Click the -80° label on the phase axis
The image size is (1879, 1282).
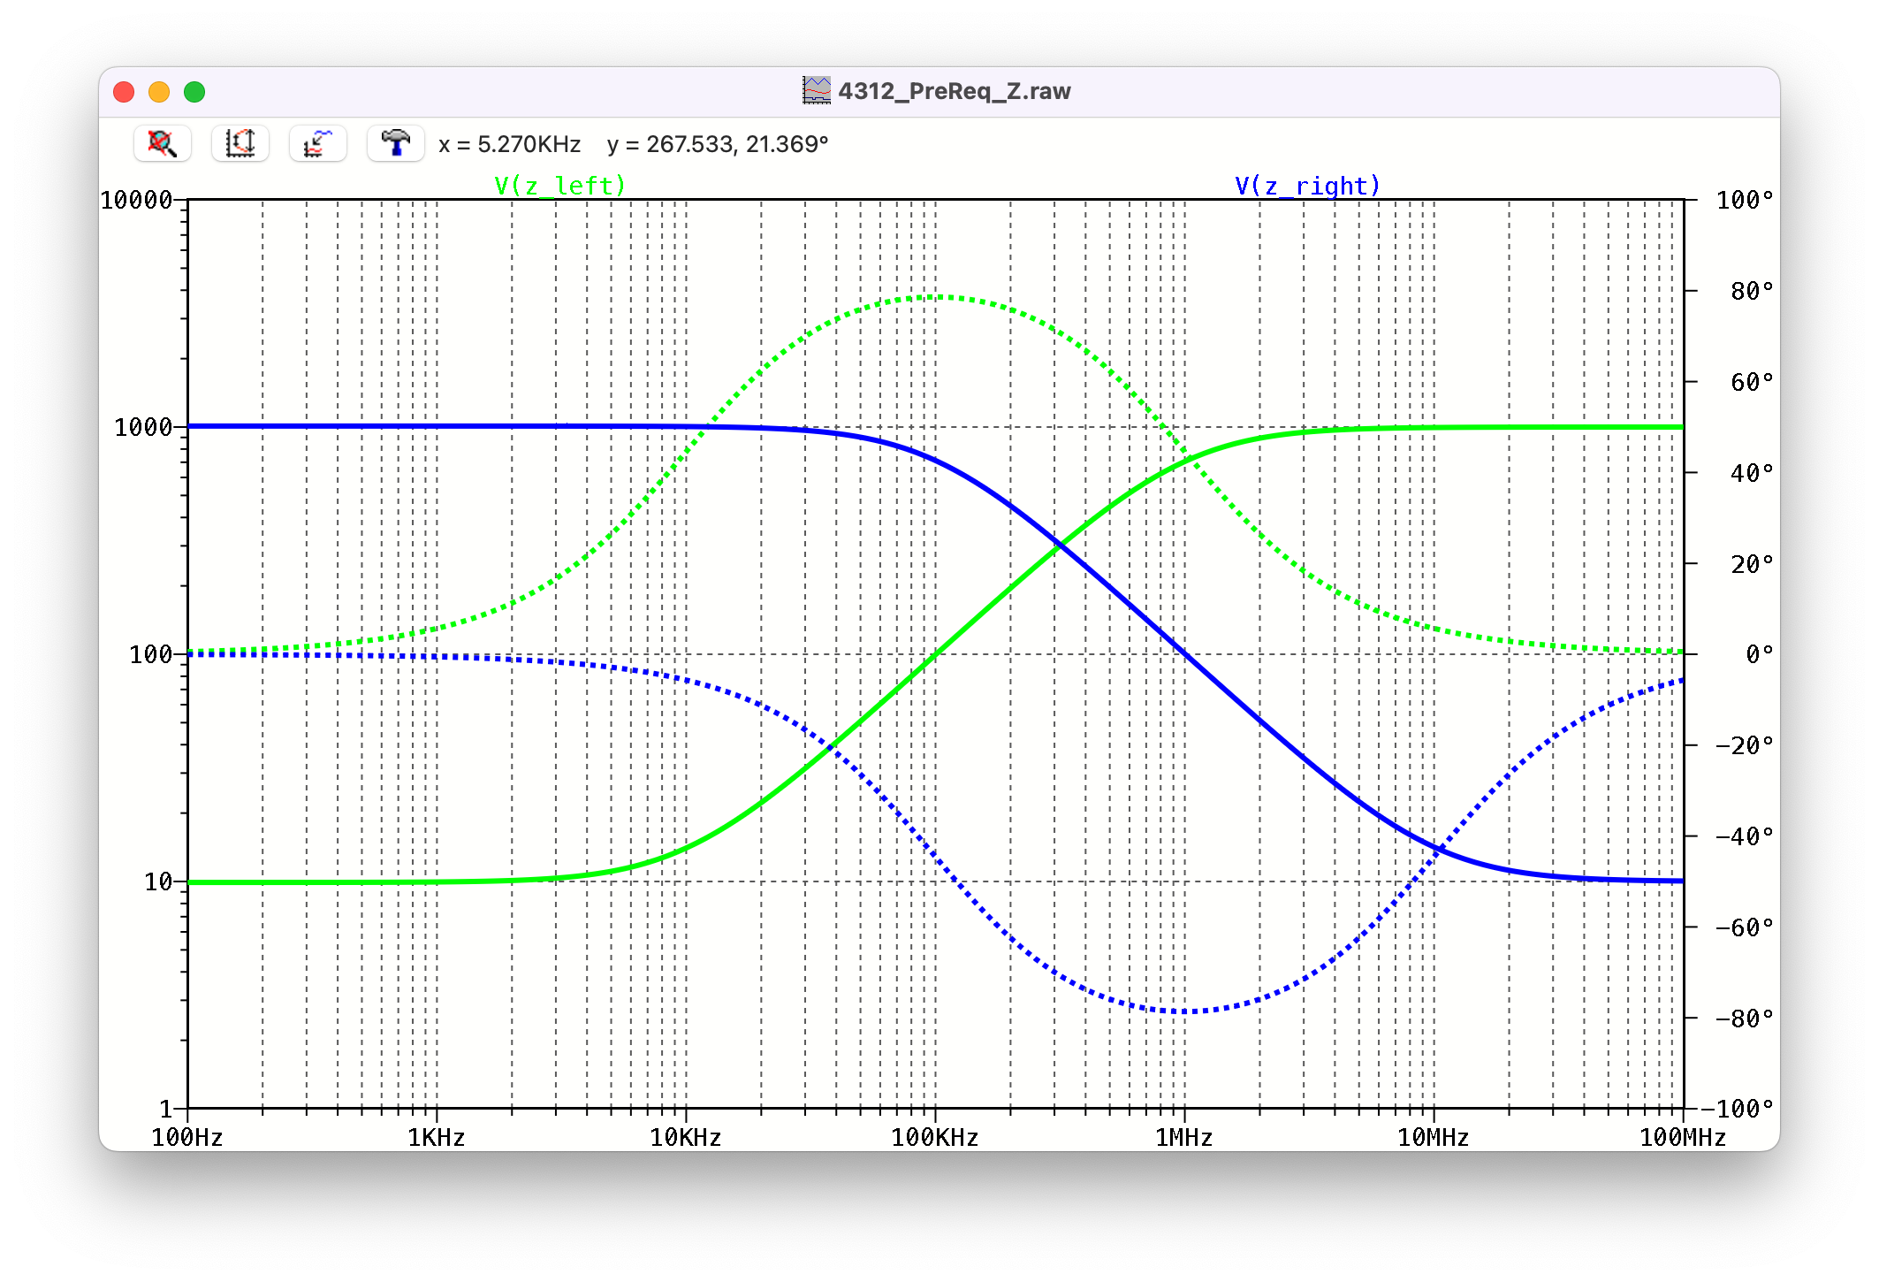tap(1745, 1019)
